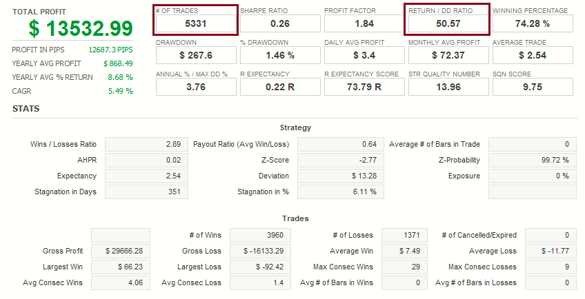Select the SQN Score value box

click(533, 87)
